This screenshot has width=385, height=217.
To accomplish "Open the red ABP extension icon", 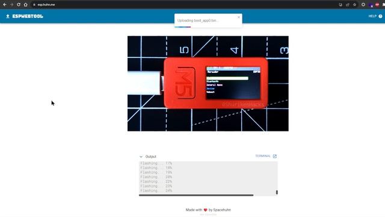I will coord(377,5).
